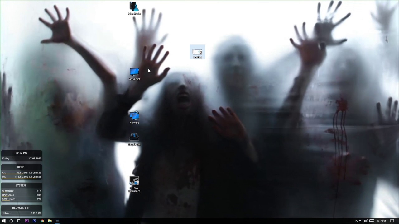Open Cortana search circle in the taskbar

point(11,221)
